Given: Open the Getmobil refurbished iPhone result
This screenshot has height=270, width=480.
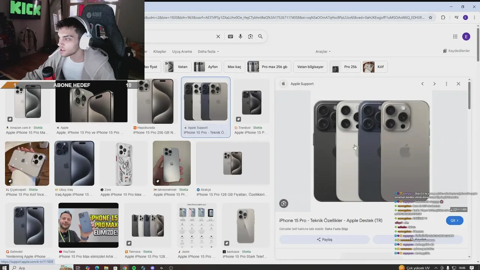Looking at the screenshot, I should pyautogui.click(x=28, y=225).
